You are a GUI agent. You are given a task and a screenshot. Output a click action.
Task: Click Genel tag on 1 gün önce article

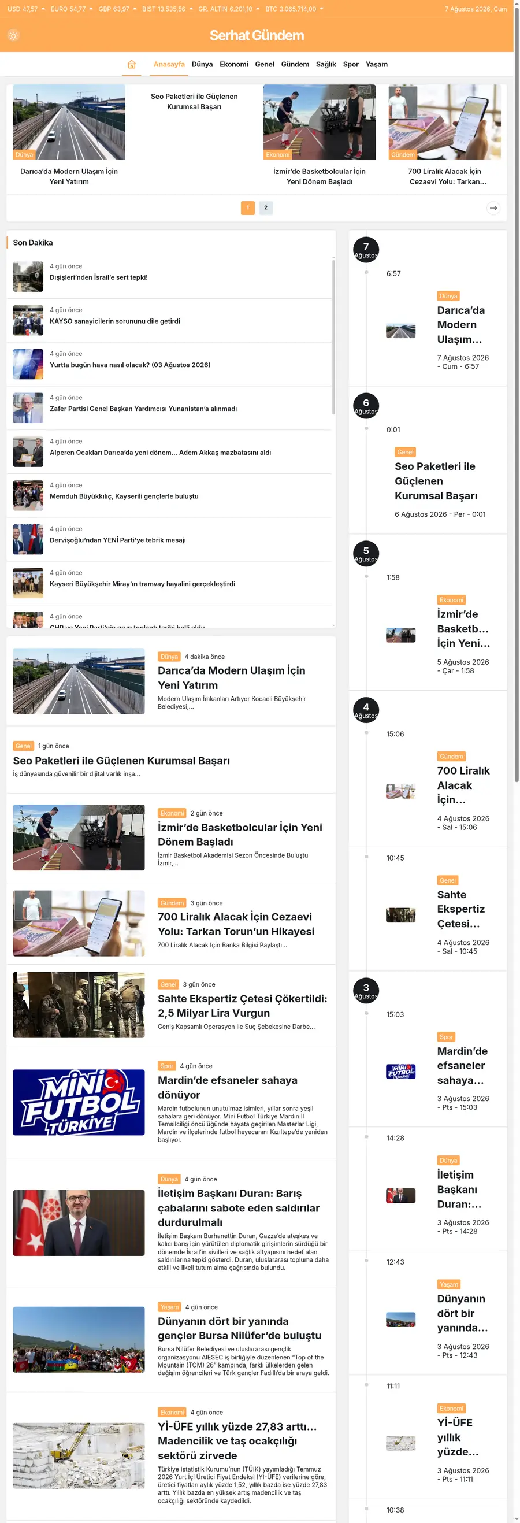(24, 746)
